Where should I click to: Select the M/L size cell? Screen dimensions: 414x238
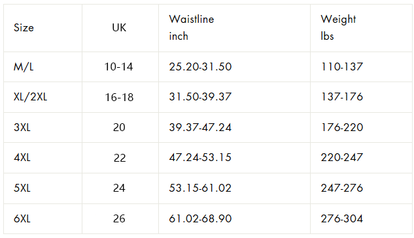pos(43,67)
